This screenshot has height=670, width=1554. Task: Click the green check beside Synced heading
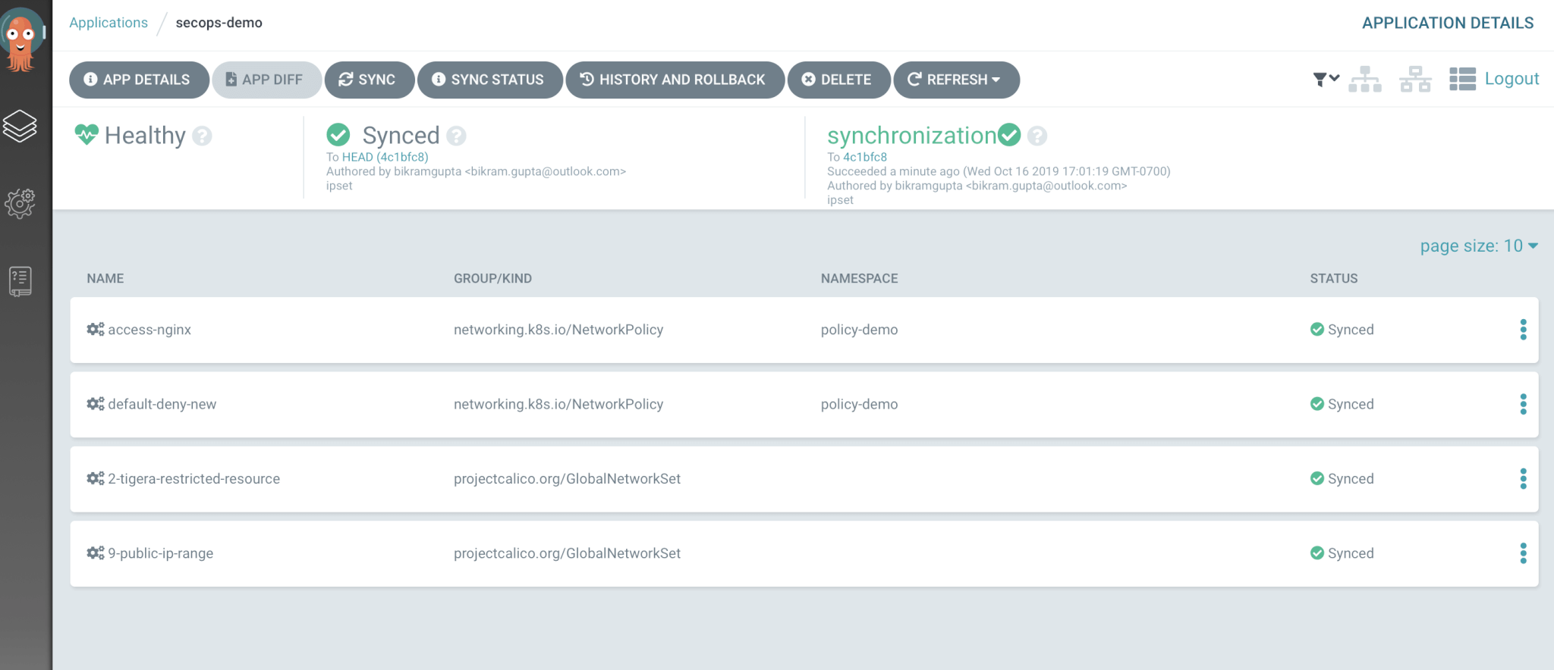tap(338, 135)
